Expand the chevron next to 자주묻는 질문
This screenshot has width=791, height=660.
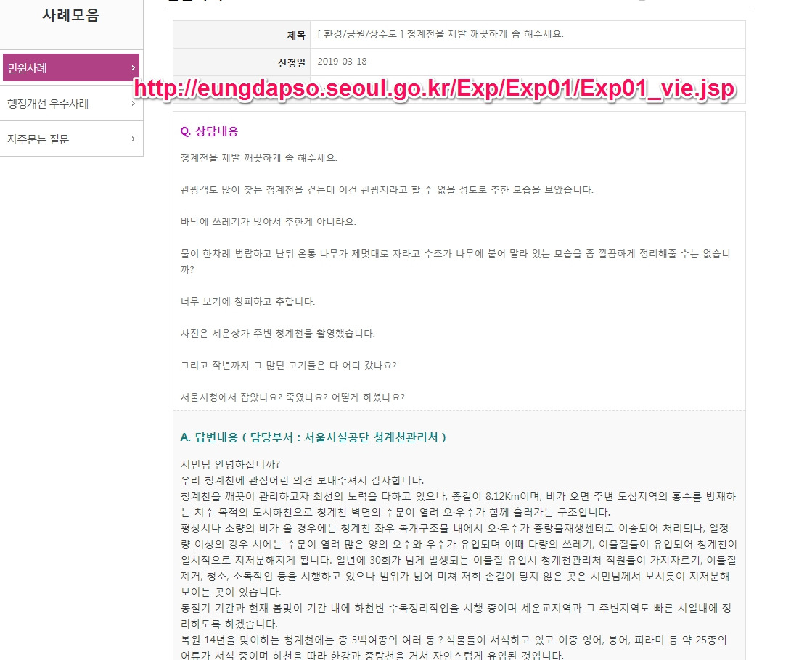133,139
